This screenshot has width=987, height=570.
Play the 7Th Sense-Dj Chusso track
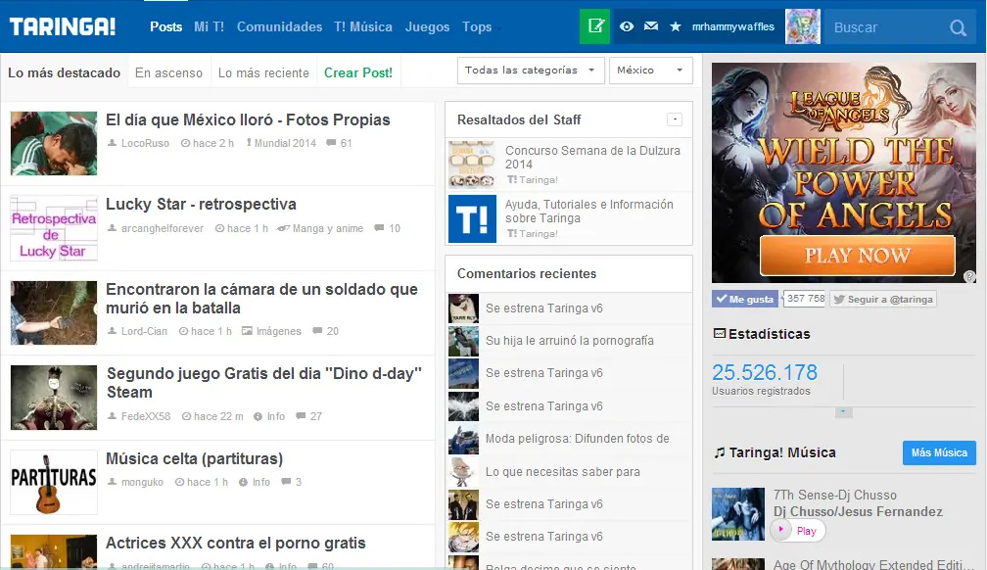tap(797, 530)
